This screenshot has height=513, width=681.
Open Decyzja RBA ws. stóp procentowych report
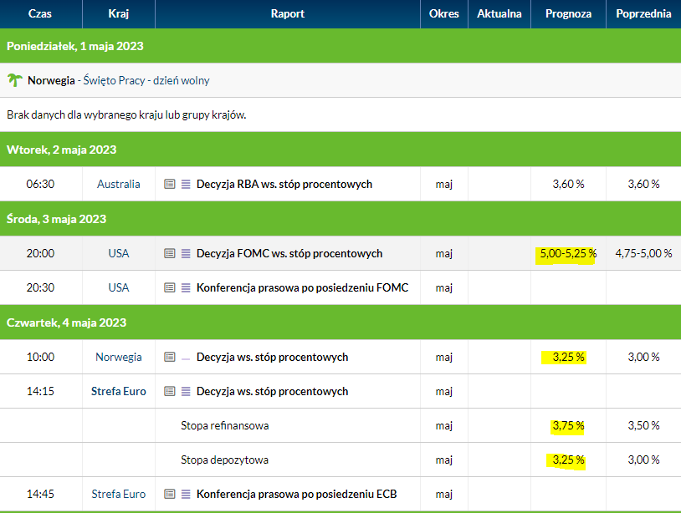coord(284,185)
